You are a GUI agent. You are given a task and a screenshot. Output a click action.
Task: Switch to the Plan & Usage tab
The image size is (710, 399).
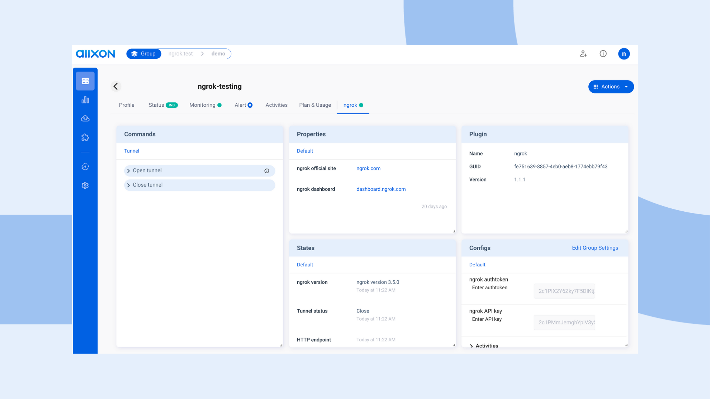tap(315, 105)
